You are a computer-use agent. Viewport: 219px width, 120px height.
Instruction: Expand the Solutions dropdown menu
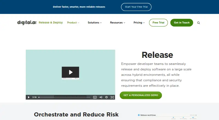coord(94,23)
